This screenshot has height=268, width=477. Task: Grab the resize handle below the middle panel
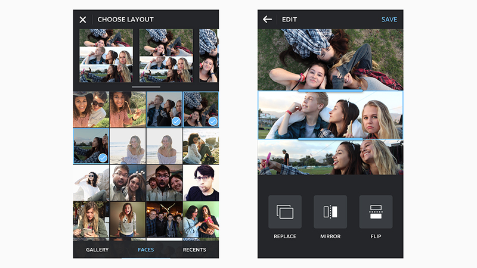click(x=330, y=139)
